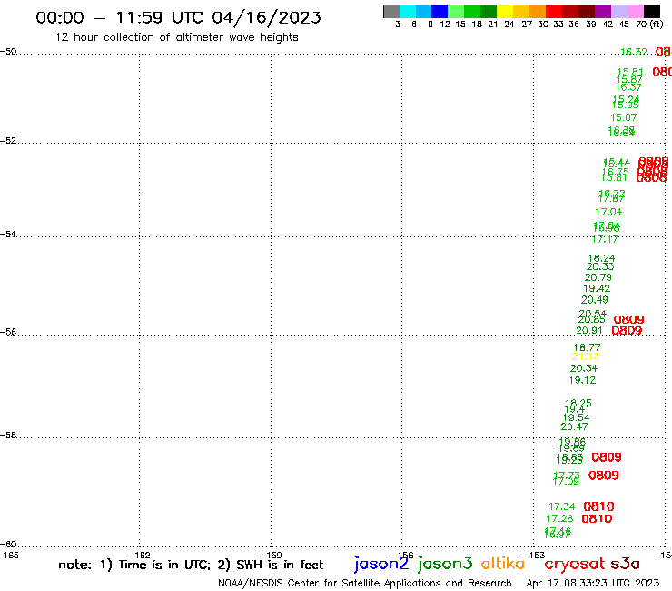
Task: Click the 'note: 1) Time is in UTC' text
Action: click(134, 565)
